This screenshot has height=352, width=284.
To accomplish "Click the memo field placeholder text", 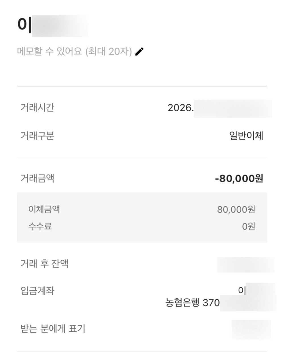I will coord(74,51).
